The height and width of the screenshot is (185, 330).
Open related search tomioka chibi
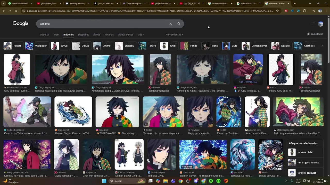click(x=305, y=152)
